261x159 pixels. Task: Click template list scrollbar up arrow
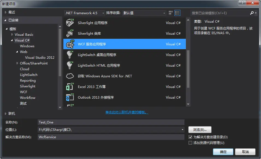[x=188, y=20]
